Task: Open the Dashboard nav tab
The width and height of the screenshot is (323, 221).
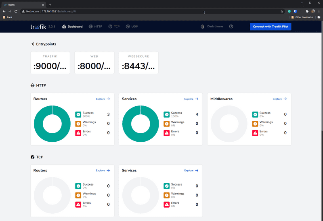Action: [x=73, y=27]
